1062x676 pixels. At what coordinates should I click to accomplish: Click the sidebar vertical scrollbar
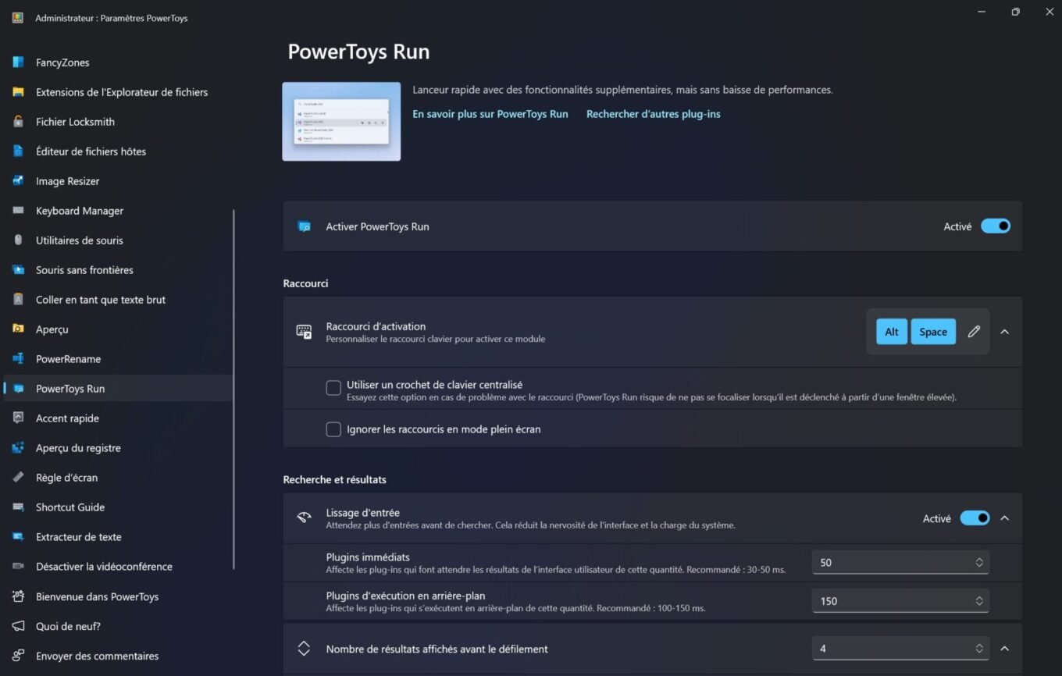pyautogui.click(x=233, y=389)
